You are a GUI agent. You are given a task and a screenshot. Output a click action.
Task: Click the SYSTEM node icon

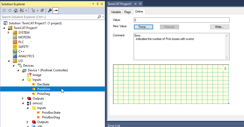[x=15, y=32]
